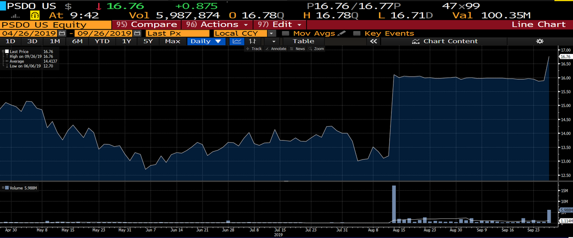Toggle the Last Price legend checkbox
573x238 pixels.
coord(6,51)
